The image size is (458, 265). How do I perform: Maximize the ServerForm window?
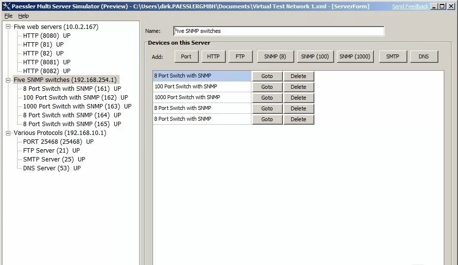[x=443, y=6]
